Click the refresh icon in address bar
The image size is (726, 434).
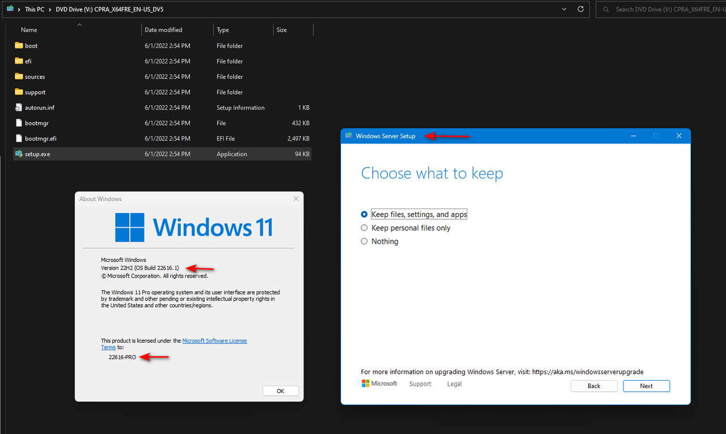[x=580, y=9]
